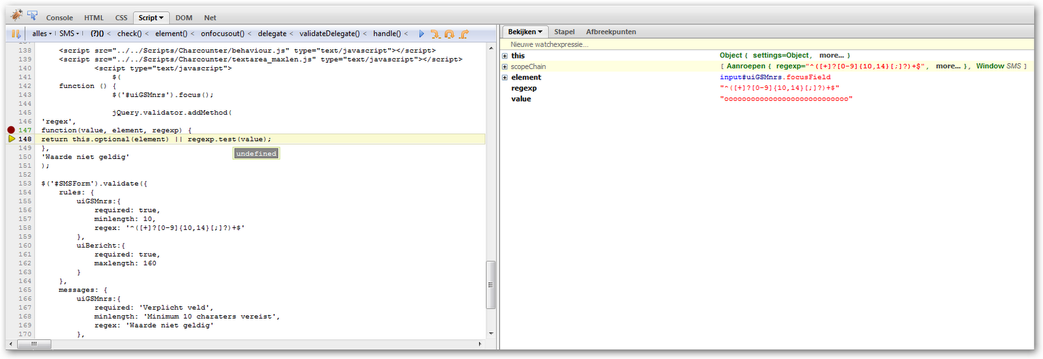This screenshot has width=1043, height=359.
Task: Expand the 'element' variable node
Action: [x=505, y=78]
